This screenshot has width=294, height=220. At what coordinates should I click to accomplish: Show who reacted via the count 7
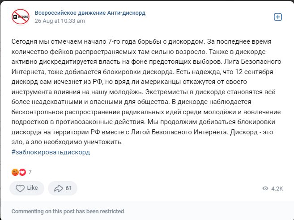pyautogui.click(x=30, y=172)
